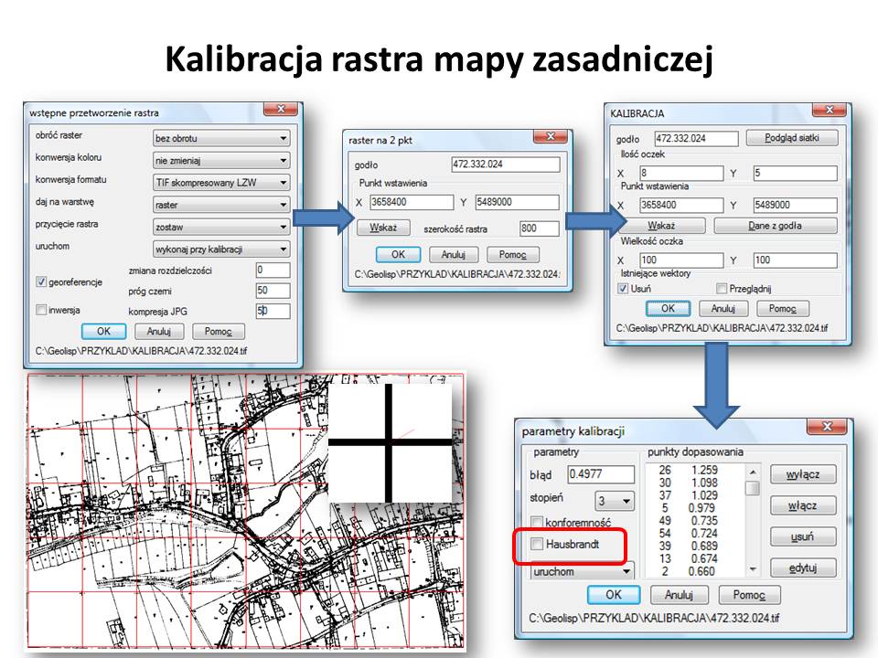
Task: Click the 'szerokość rastra' input field
Action: coord(540,228)
